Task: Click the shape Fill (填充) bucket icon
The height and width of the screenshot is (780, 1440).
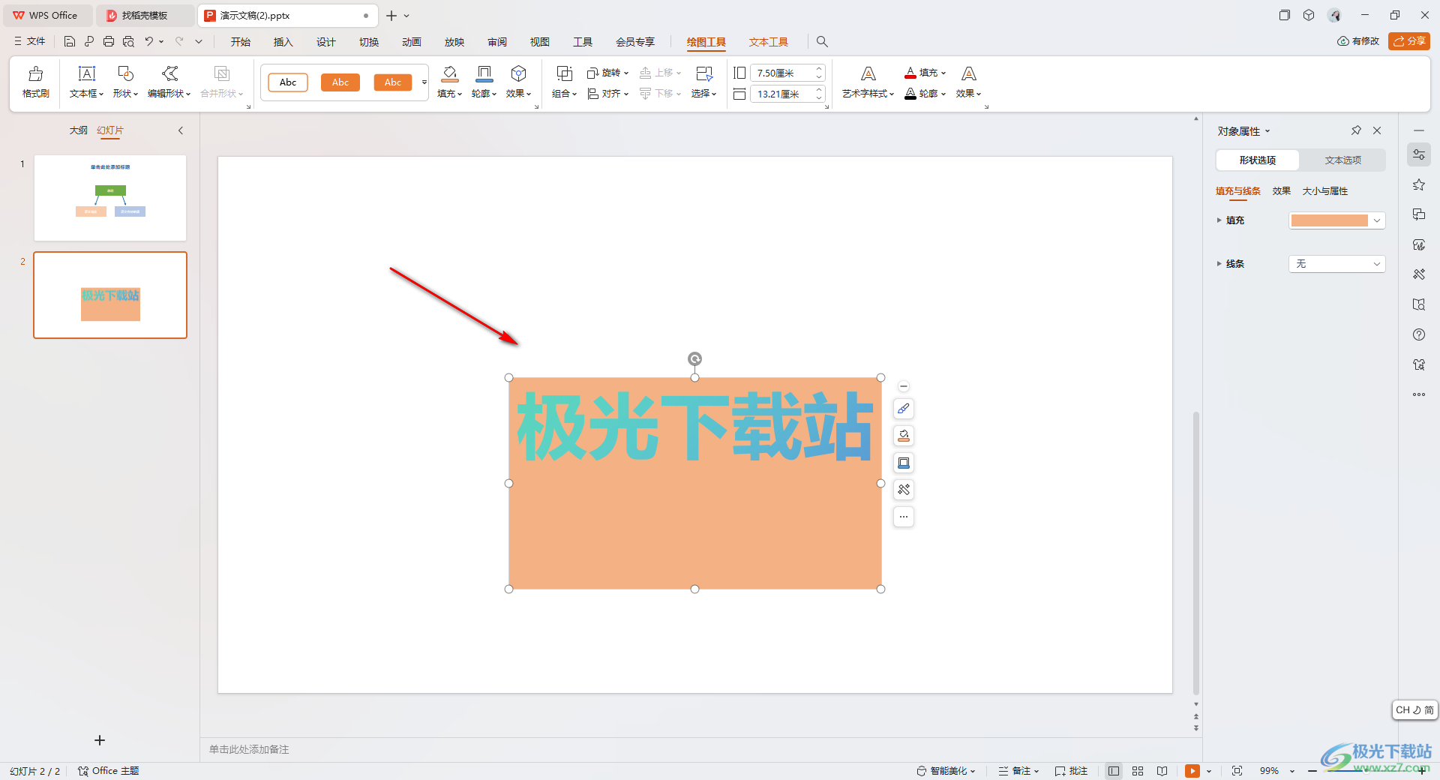Action: point(449,73)
